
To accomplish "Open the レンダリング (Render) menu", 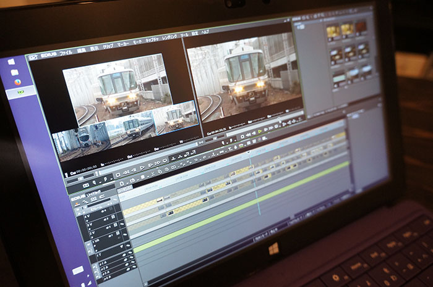I will 169,37.
